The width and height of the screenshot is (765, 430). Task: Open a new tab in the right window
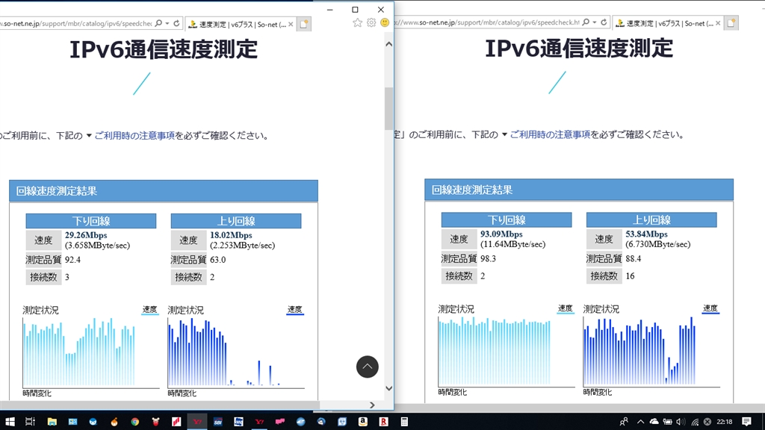[x=731, y=23]
